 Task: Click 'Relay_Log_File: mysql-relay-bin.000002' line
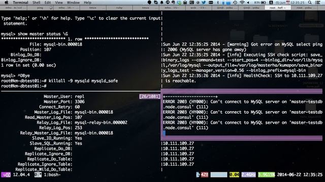pyautogui.click(x=82, y=122)
